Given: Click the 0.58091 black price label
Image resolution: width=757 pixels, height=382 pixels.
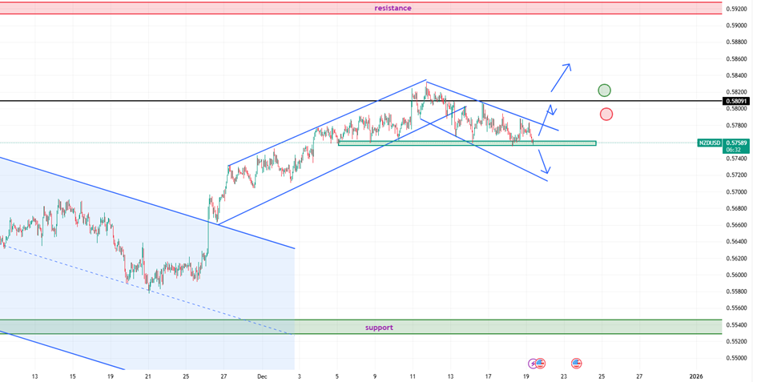Looking at the screenshot, I should pyautogui.click(x=736, y=101).
